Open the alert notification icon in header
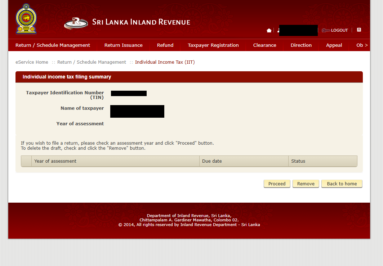This screenshot has width=383, height=266. [359, 30]
